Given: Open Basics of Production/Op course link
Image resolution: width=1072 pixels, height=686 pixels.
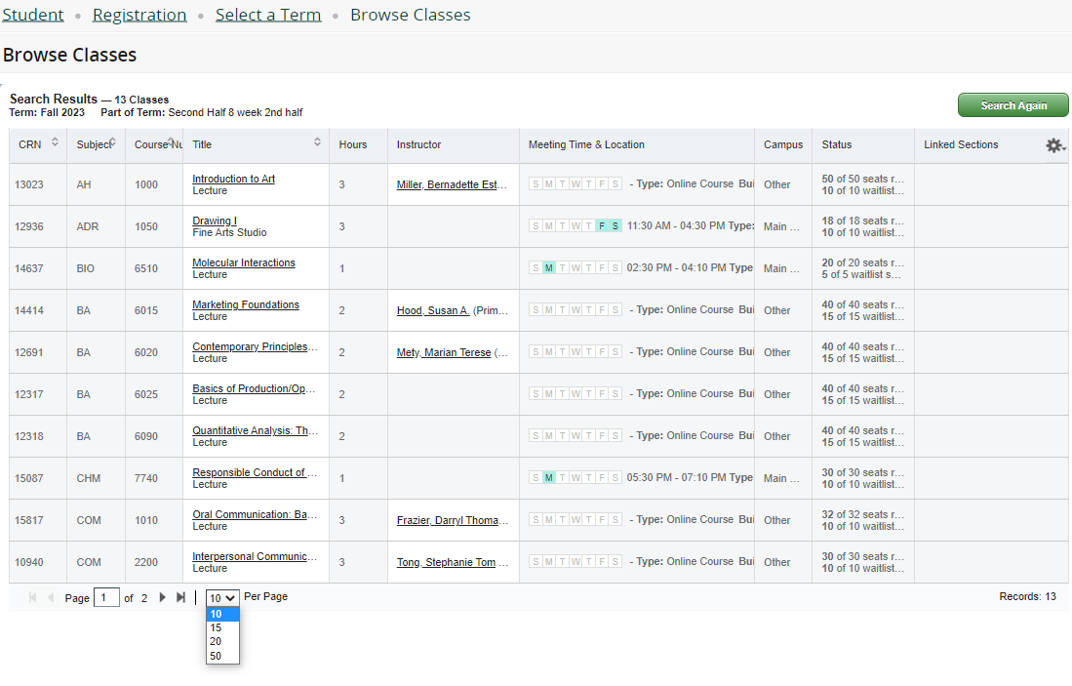Looking at the screenshot, I should pos(254,388).
